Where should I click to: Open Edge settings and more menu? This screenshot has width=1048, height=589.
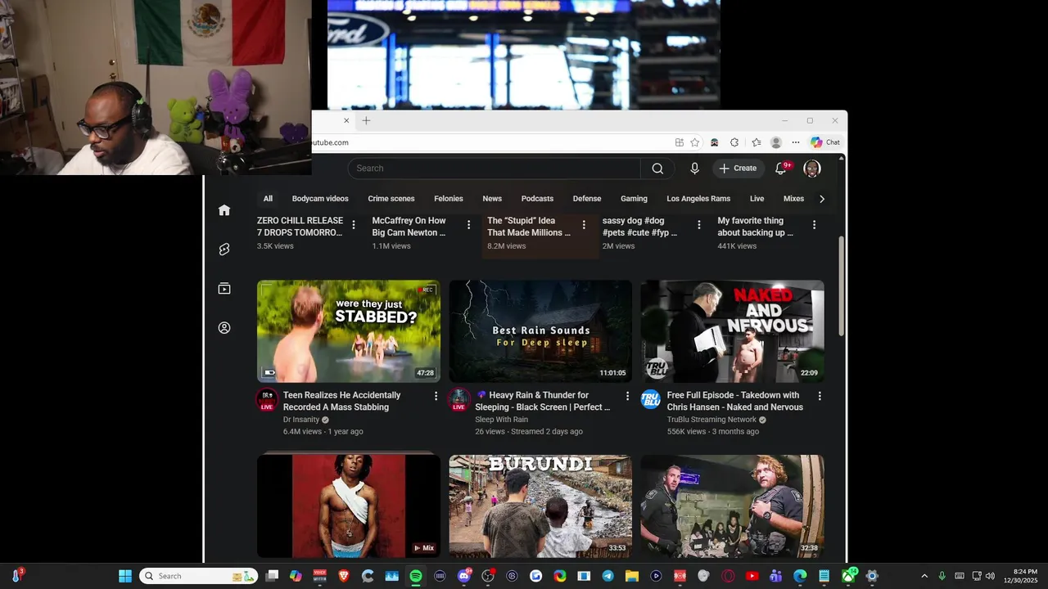(x=795, y=142)
